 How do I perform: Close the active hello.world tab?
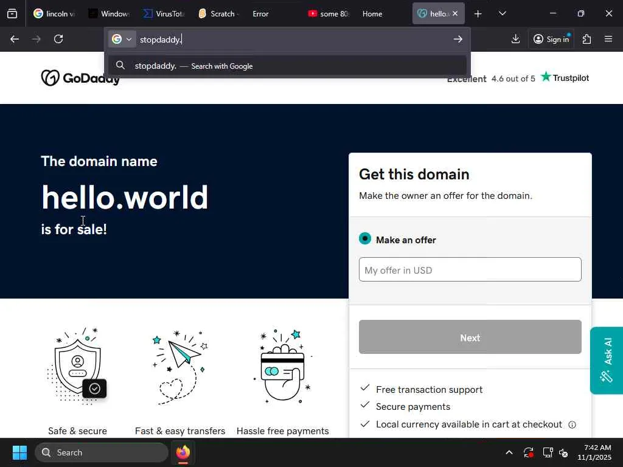coord(455,13)
